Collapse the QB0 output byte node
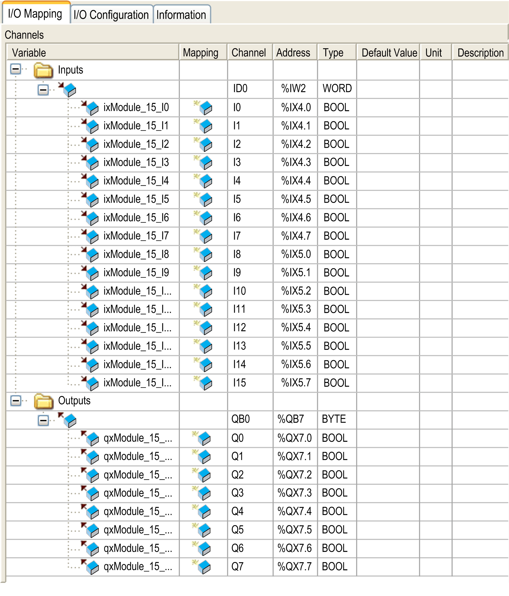 click(x=43, y=421)
